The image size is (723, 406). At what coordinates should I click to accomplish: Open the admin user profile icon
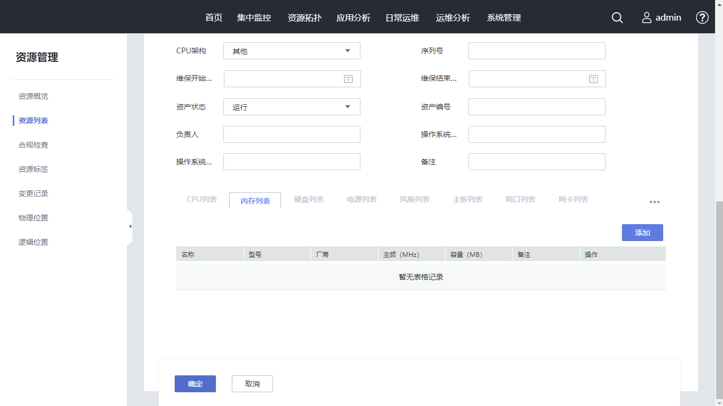(x=646, y=17)
